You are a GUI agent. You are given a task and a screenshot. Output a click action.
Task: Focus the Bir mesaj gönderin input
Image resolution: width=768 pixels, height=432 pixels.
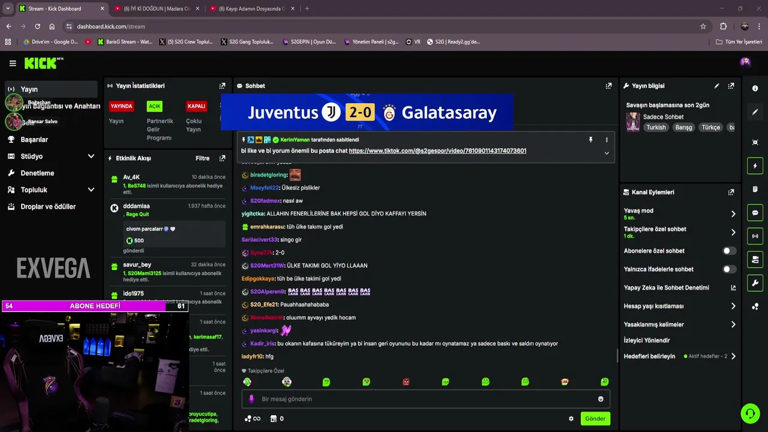click(426, 399)
